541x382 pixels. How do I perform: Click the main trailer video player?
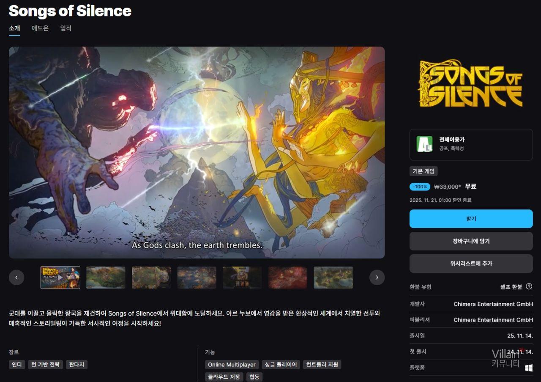coord(197,152)
